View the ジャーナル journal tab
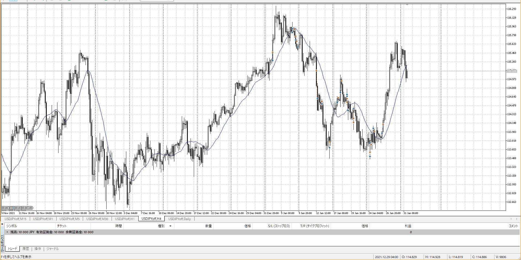521x260 pixels. [52, 249]
